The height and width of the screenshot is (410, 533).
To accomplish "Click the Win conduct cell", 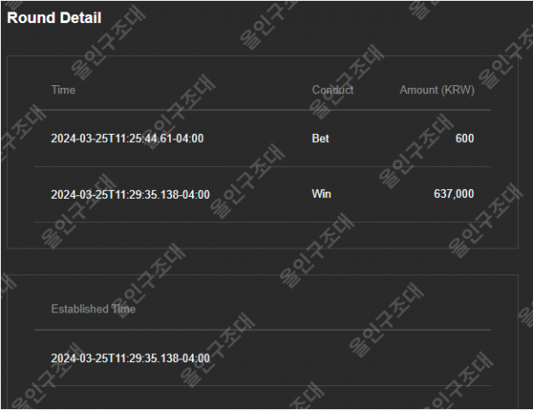I will [x=322, y=194].
